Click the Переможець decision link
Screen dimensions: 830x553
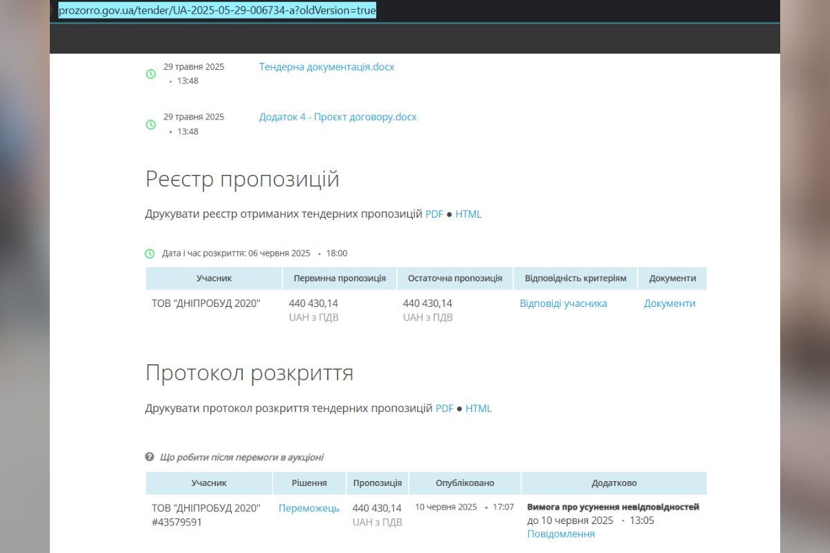(x=309, y=507)
